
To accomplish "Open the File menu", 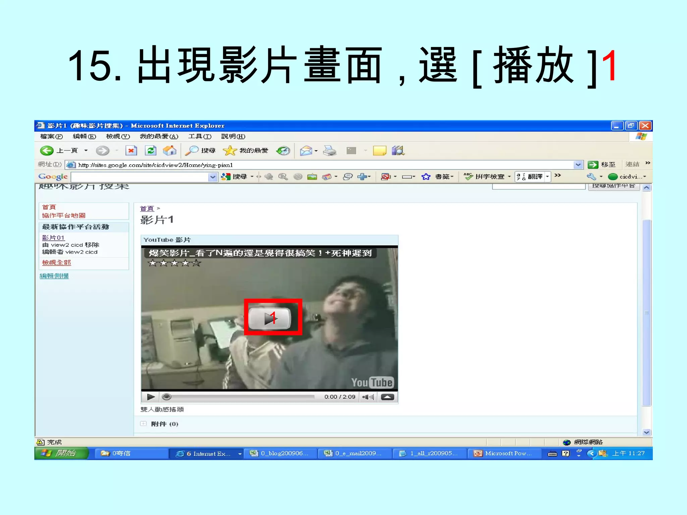I will point(51,136).
